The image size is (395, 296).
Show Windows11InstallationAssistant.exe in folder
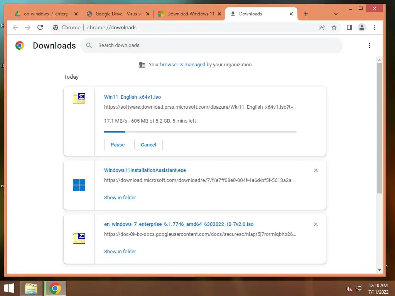(x=120, y=198)
